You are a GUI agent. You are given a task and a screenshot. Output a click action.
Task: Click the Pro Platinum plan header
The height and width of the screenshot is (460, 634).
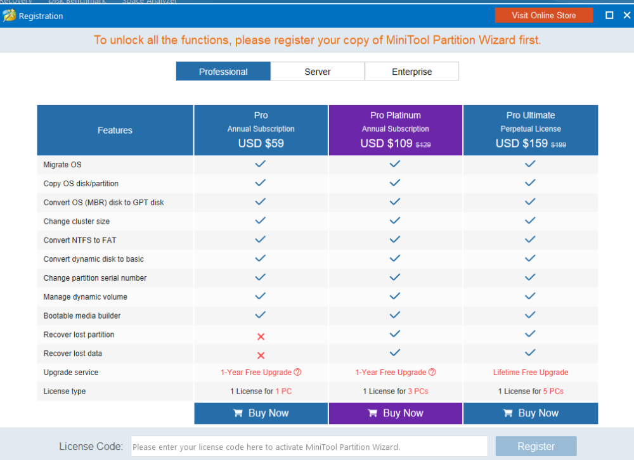396,130
